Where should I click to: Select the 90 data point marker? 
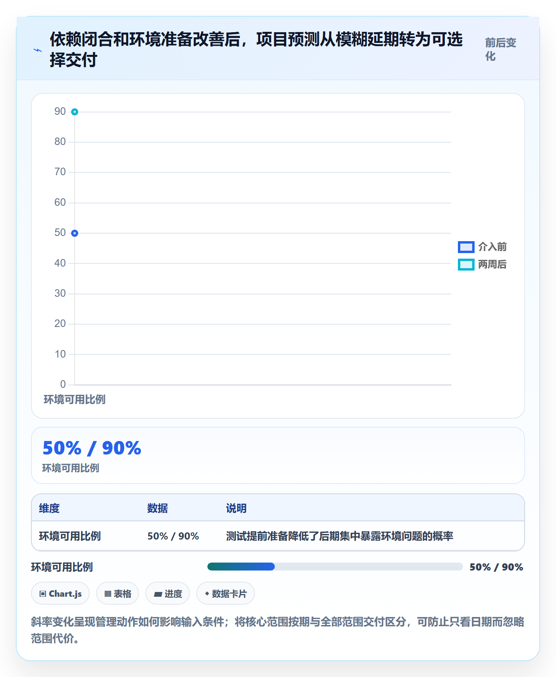[75, 112]
